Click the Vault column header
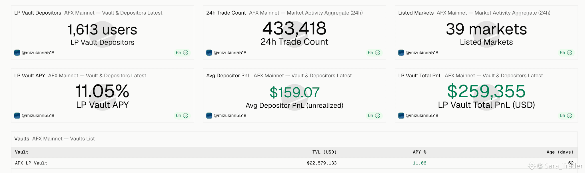This screenshot has width=585, height=173. tap(22, 152)
